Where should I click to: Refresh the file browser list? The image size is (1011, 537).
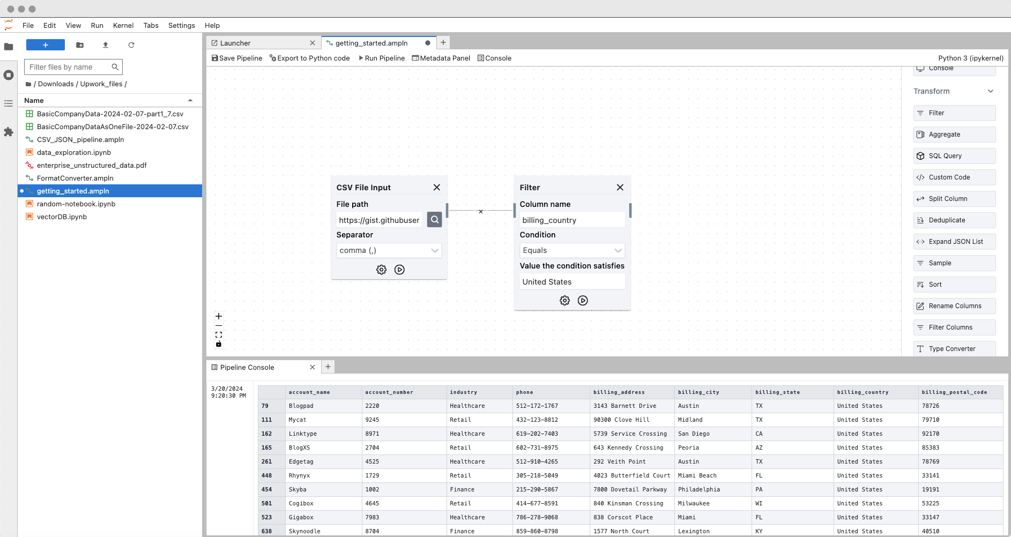(131, 45)
